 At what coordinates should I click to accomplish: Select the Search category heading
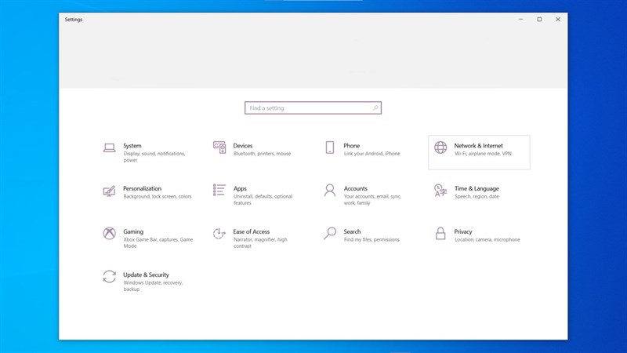352,231
